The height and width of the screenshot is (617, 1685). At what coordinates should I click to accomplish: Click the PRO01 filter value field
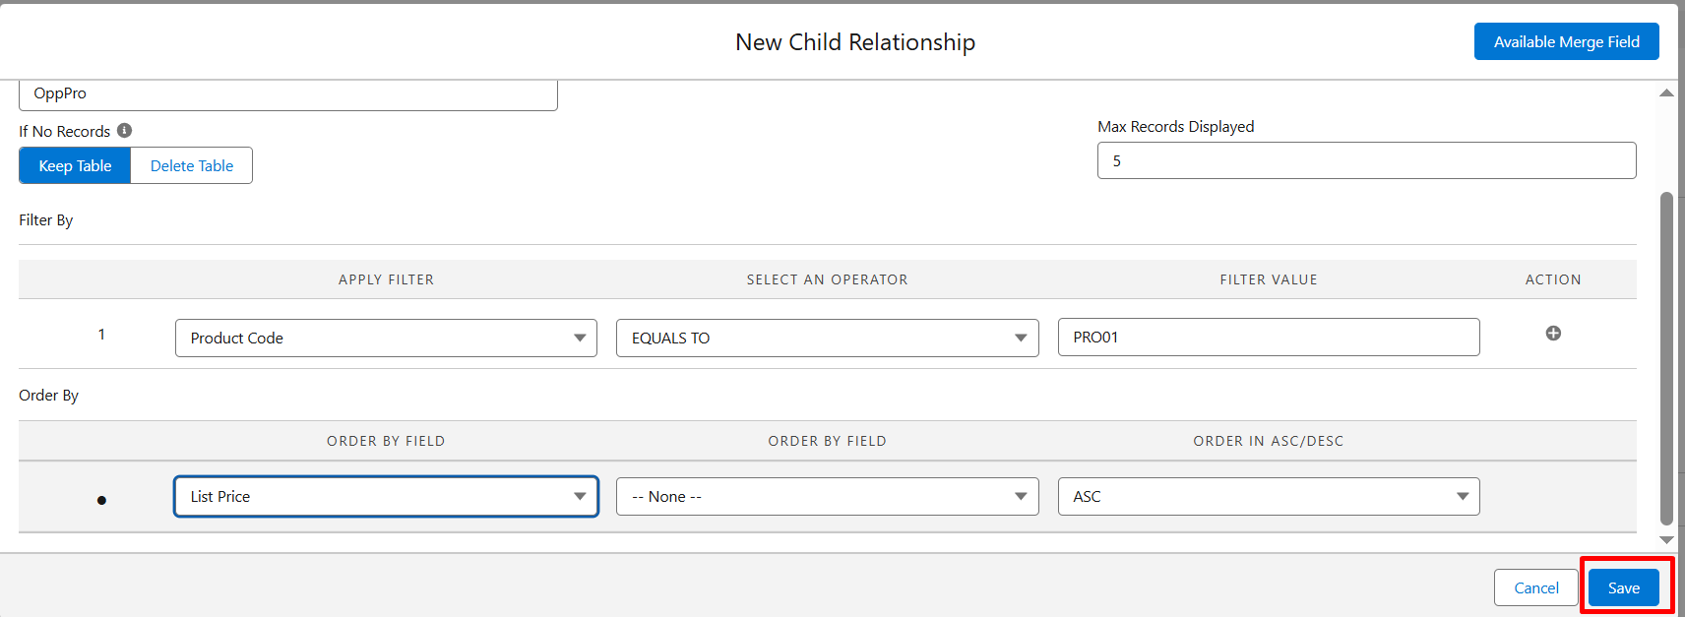[1268, 338]
